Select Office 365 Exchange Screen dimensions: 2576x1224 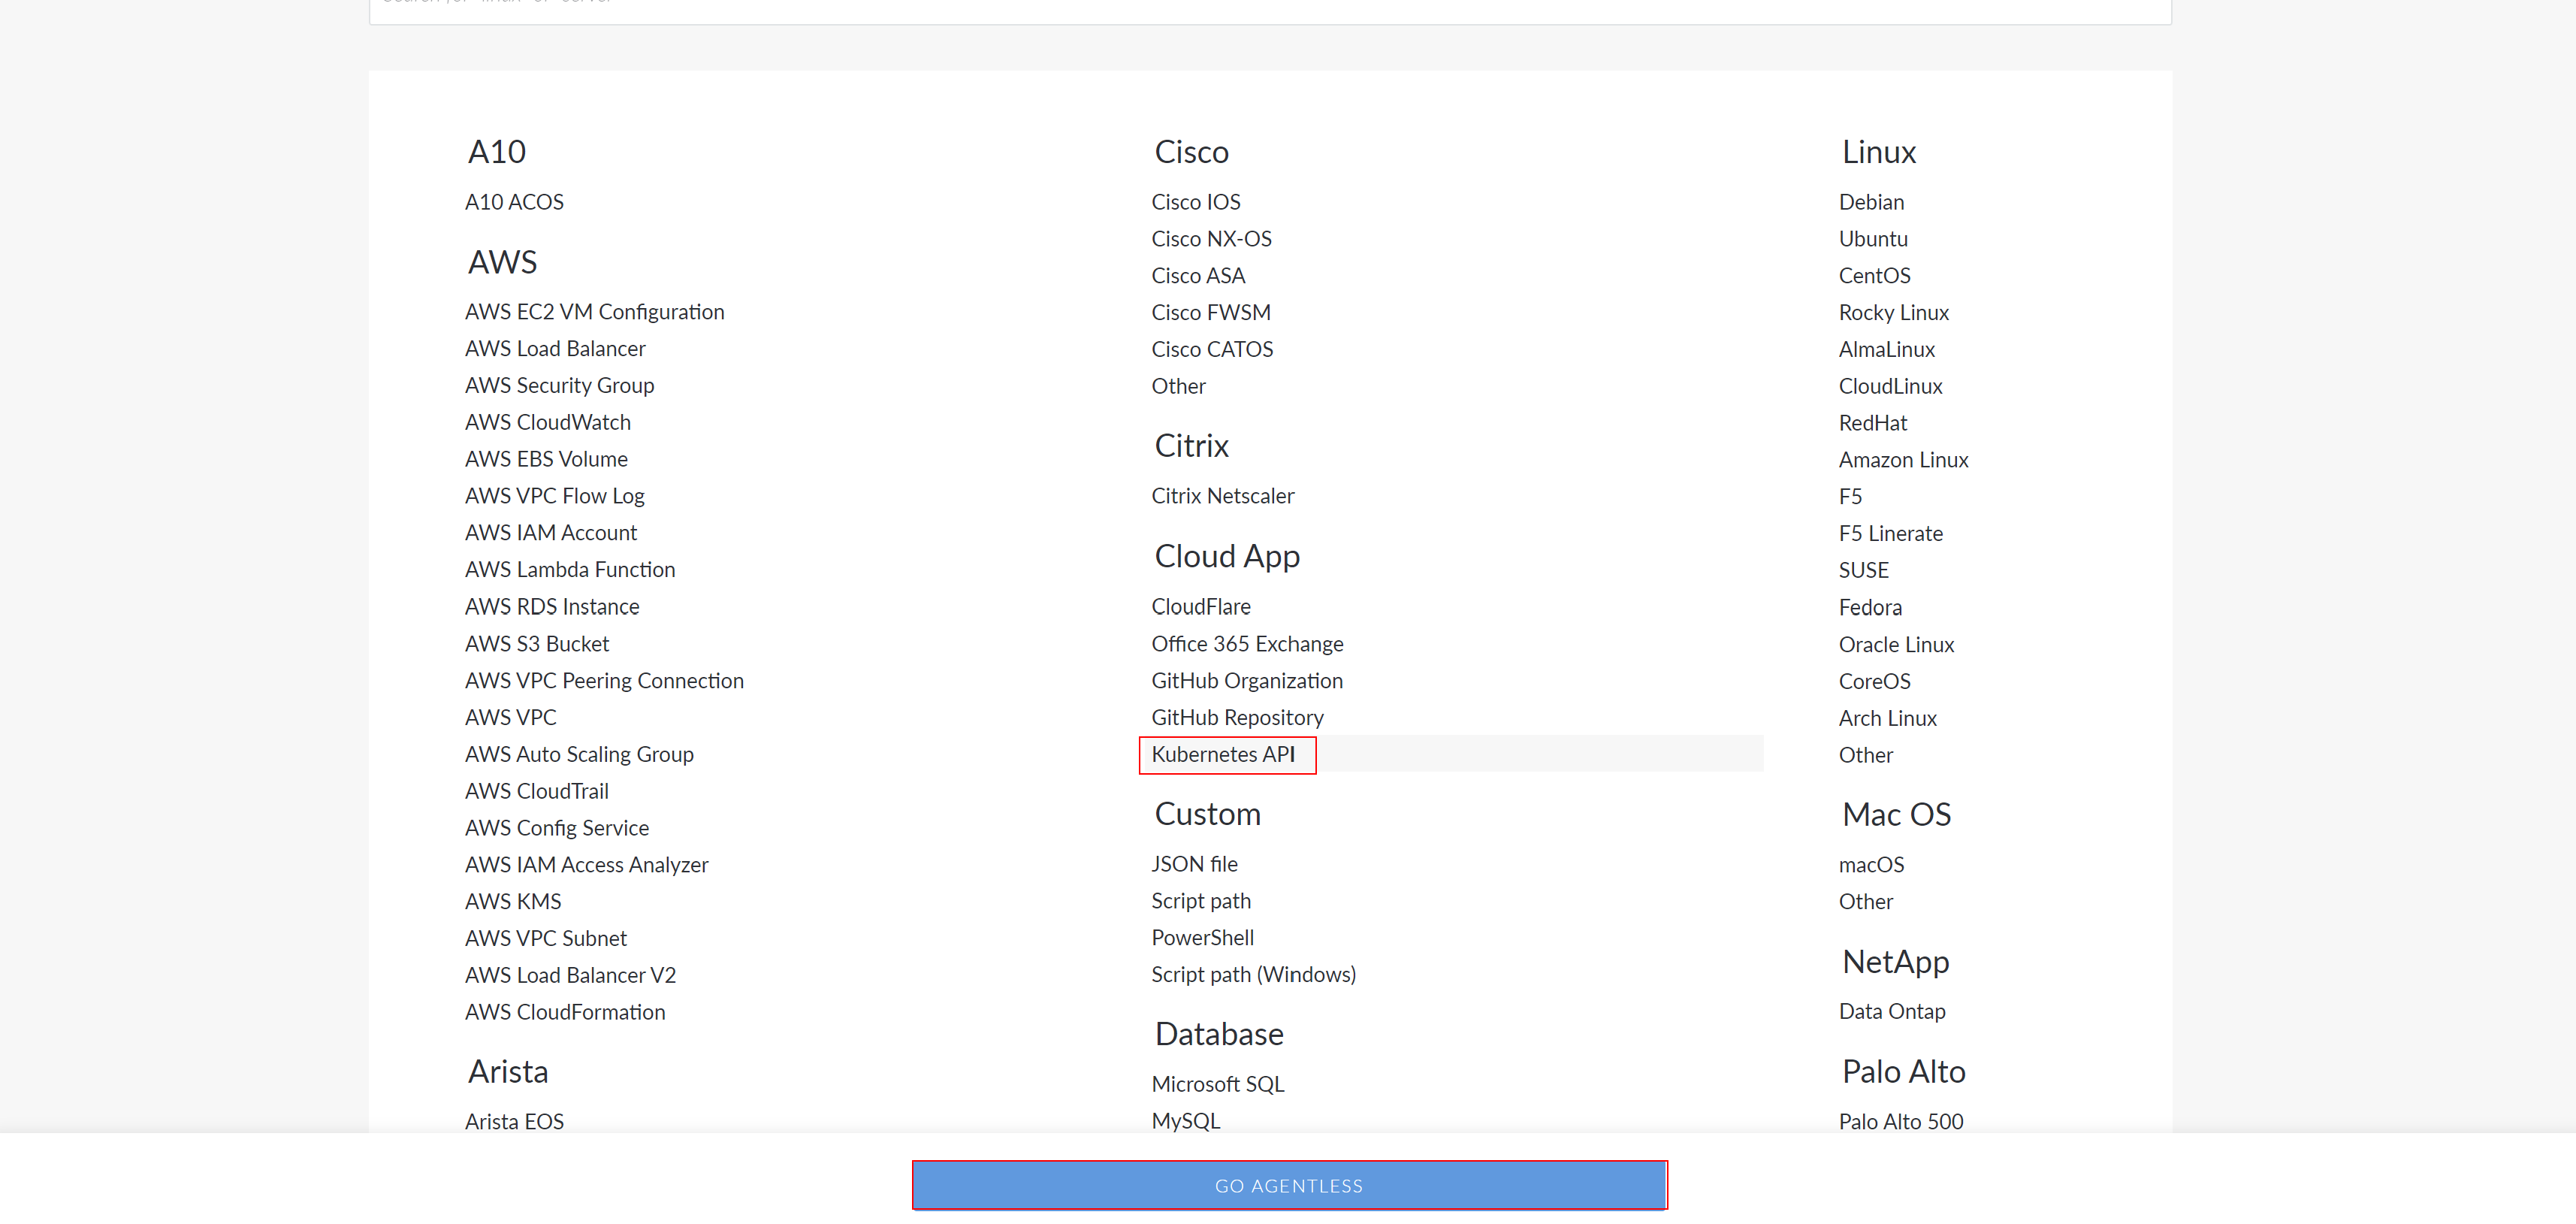point(1247,644)
